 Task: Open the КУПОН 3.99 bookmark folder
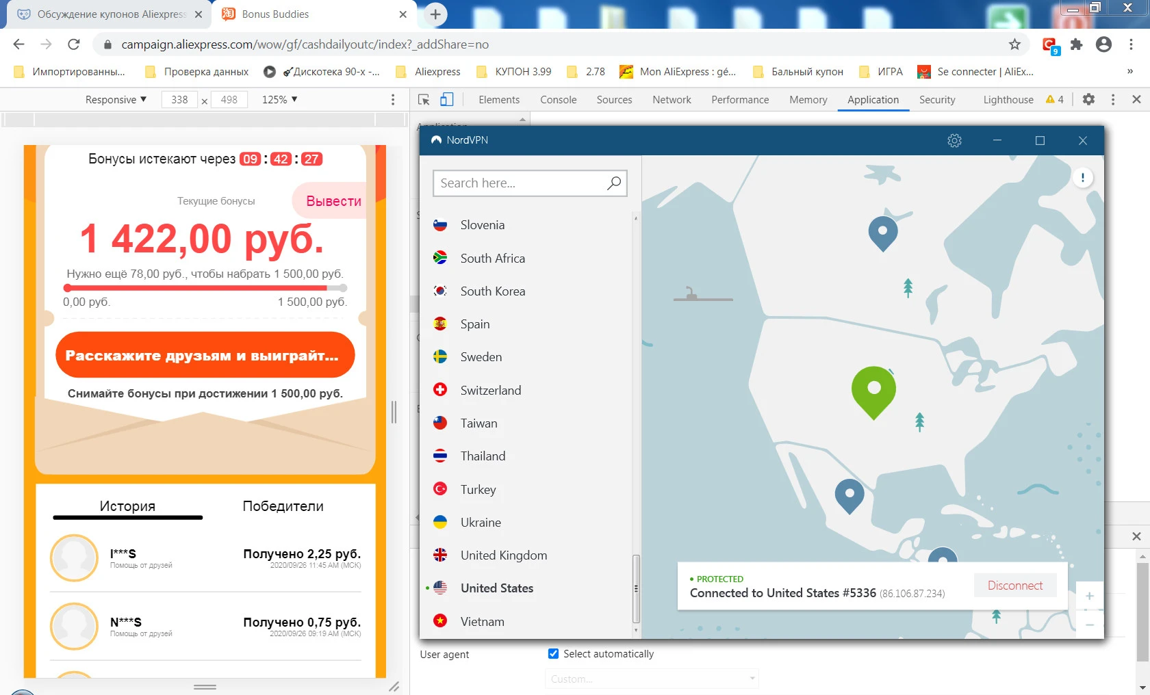coord(514,71)
